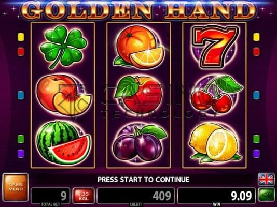Select the right green payline marker
Image resolution: width=277 pixels, height=207 pixels.
pyautogui.click(x=256, y=139)
